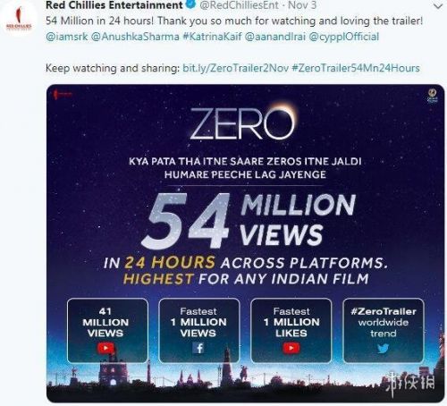Click the Facebook icon under Fastest 1 Million Views

click(198, 348)
